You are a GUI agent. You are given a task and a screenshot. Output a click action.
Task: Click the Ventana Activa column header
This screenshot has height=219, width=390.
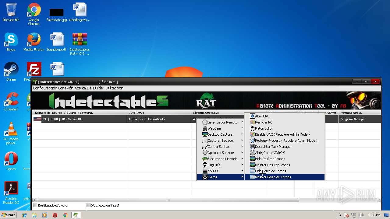pos(360,113)
